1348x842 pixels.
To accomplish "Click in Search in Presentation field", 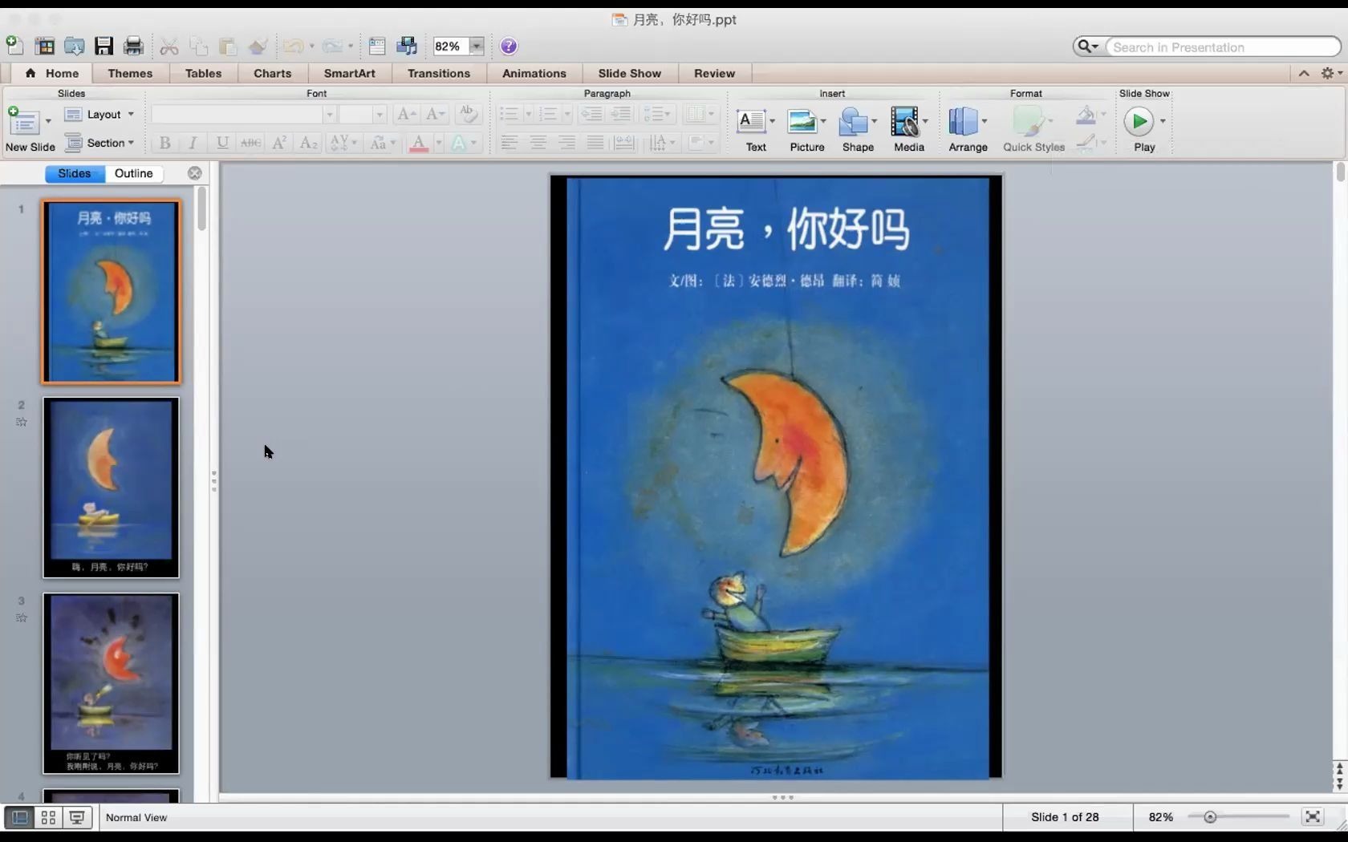I will tap(1223, 47).
